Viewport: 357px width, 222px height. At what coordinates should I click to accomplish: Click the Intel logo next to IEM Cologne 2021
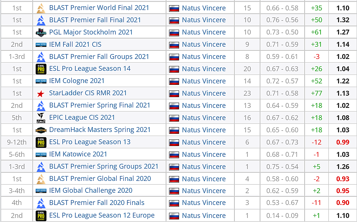(x=40, y=81)
